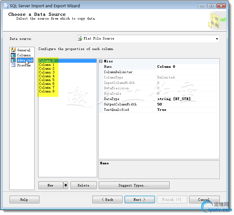Viewport: 234px width, 215px height.
Task: Click the Flat File Source icon
Action: point(80,39)
